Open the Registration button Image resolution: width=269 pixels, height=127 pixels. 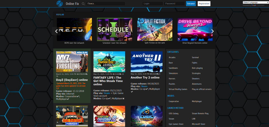pyautogui.click(x=204, y=4)
